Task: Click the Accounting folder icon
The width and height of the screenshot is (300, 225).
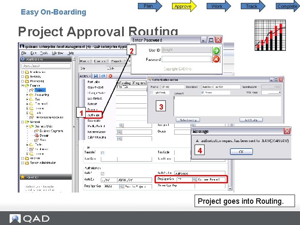Action: (x=31, y=95)
